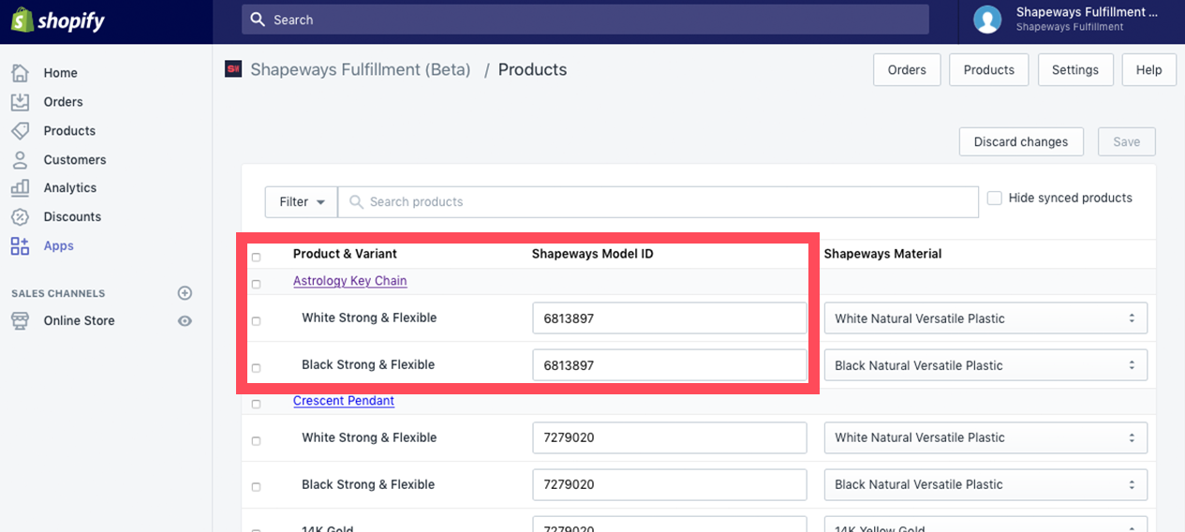The width and height of the screenshot is (1185, 532).
Task: Edit Model ID for Astrology White Strong & Flexible
Action: point(670,318)
